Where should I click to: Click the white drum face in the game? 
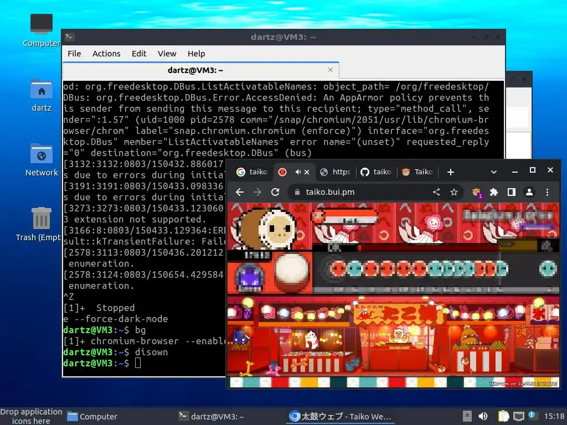point(291,271)
